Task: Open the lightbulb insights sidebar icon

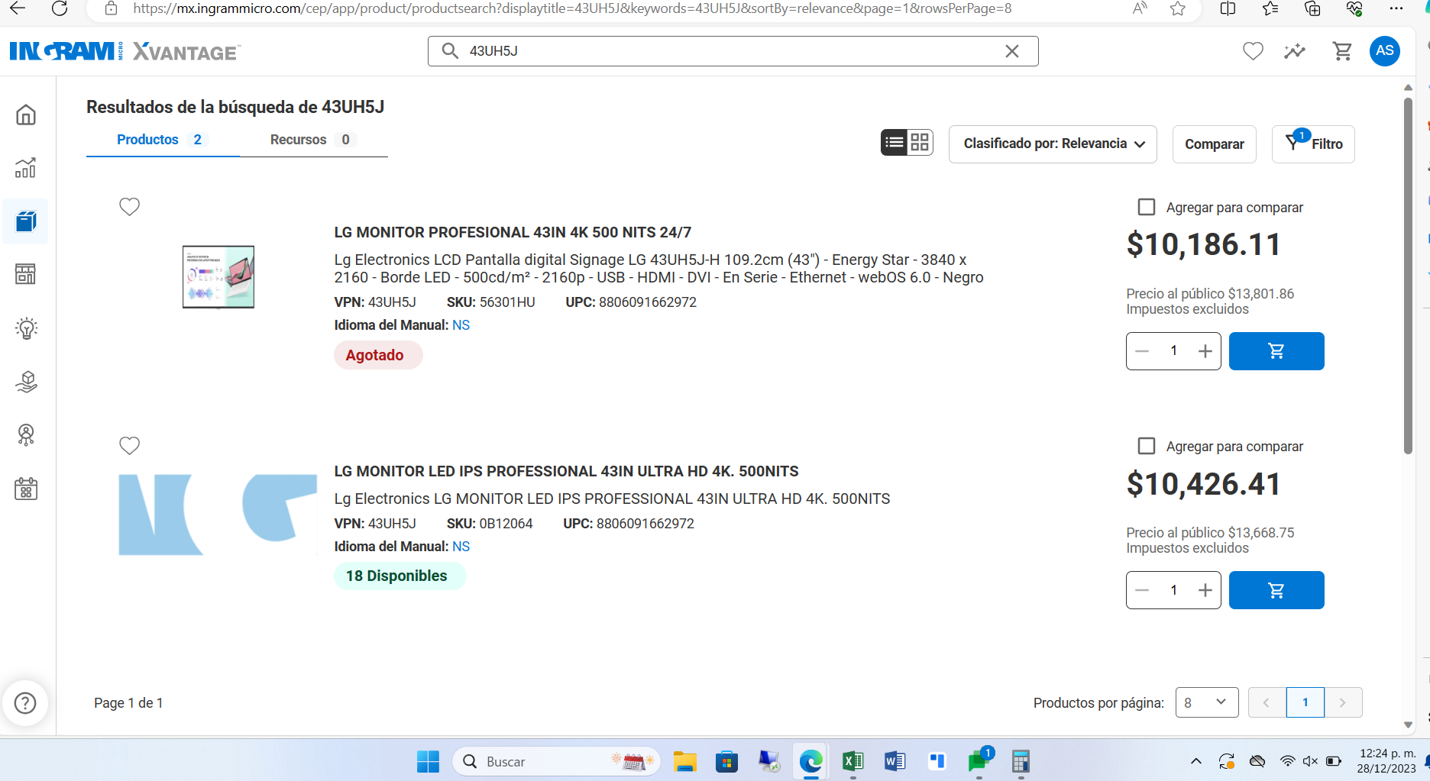Action: [x=26, y=328]
